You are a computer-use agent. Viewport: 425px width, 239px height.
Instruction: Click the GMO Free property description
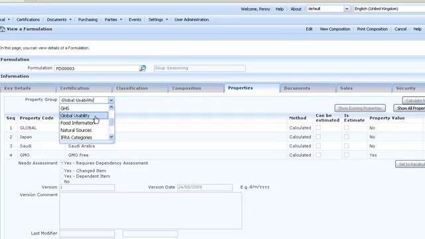[x=78, y=155]
